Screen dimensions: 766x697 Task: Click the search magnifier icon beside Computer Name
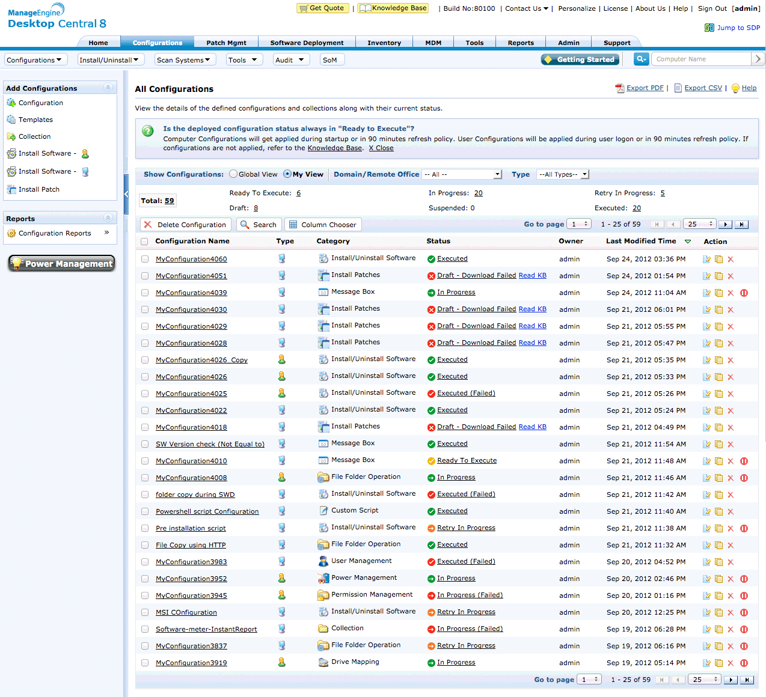641,59
